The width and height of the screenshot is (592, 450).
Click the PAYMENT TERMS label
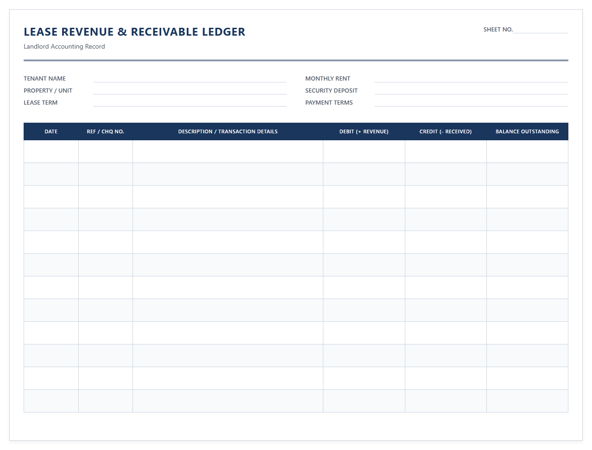pyautogui.click(x=329, y=102)
